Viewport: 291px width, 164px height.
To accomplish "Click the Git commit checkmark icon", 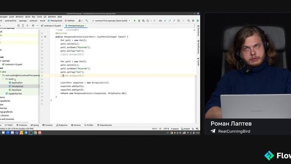I will click(x=170, y=20).
